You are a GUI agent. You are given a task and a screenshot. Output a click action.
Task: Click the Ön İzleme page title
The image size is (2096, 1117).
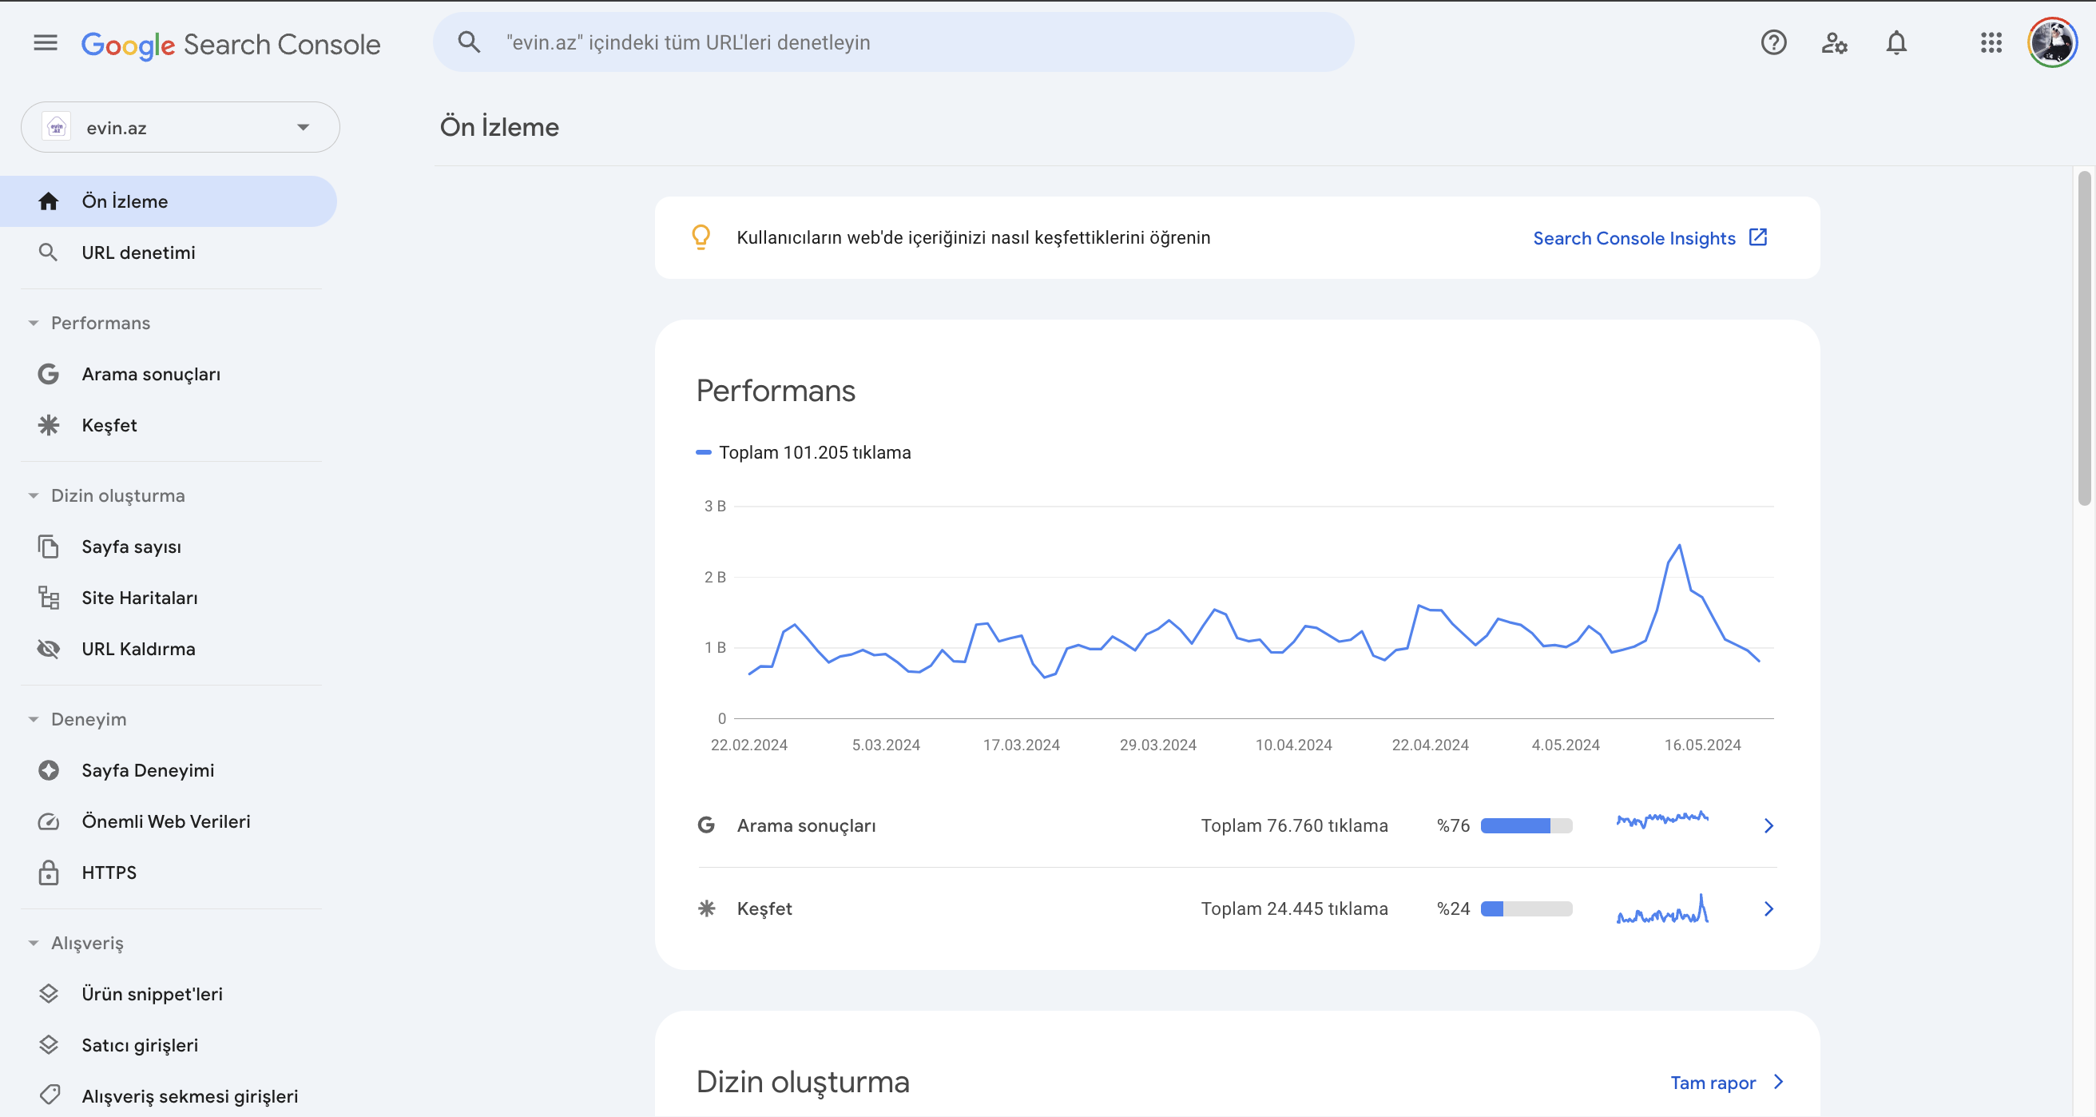pyautogui.click(x=498, y=127)
